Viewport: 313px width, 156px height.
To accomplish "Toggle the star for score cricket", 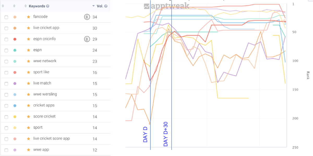I will coord(29,117).
